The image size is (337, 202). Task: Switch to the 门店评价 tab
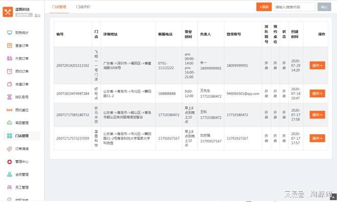[83, 7]
